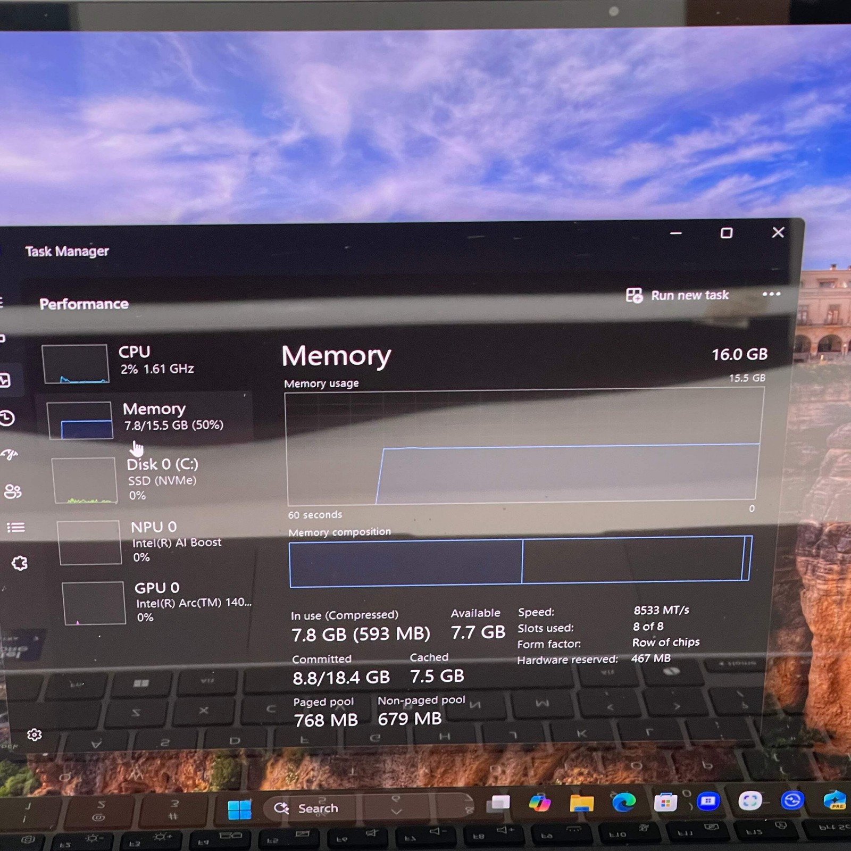Screen dimensions: 851x851
Task: Open the Users page icon
Action: (13, 491)
